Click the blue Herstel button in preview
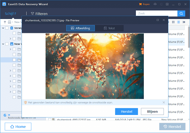Viewport: 190px width, 133px height. (x=127, y=111)
